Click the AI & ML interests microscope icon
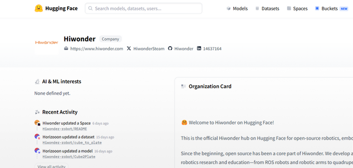The height and width of the screenshot is (168, 353). coord(37,82)
